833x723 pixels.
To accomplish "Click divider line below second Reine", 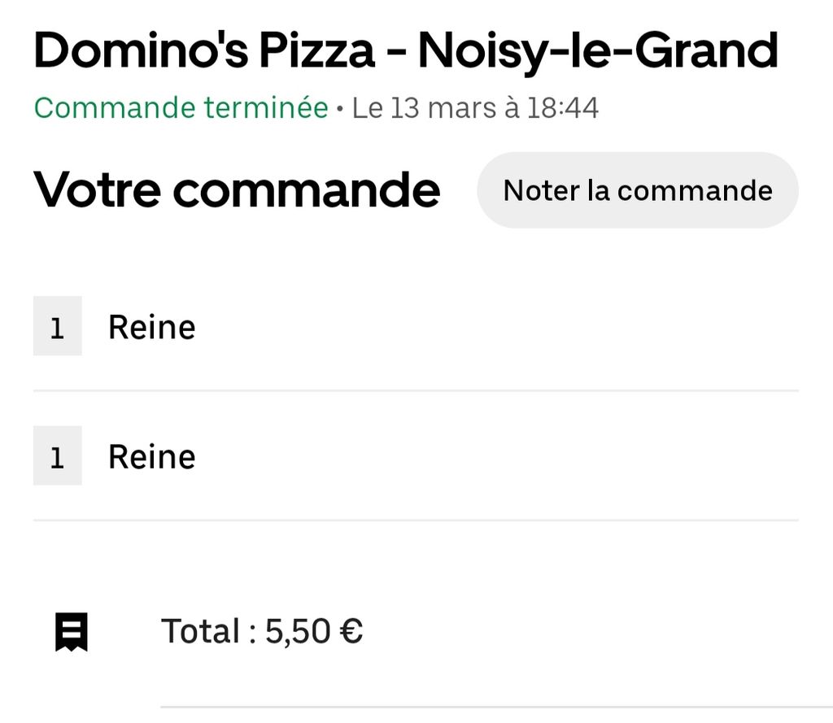I will click(x=416, y=520).
